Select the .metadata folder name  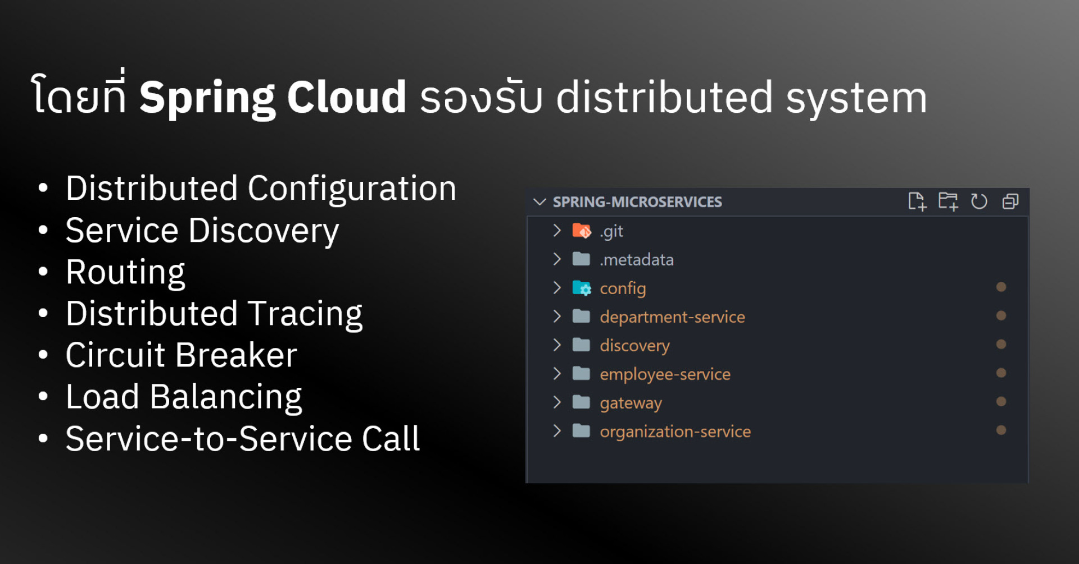[637, 259]
